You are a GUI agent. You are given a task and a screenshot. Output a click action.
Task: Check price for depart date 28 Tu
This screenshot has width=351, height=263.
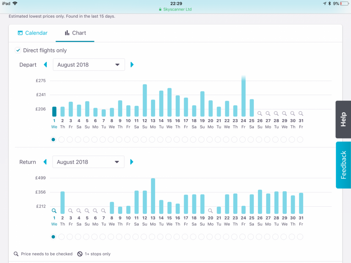(276, 114)
